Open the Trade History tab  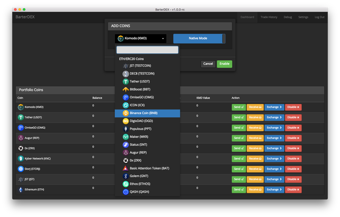coord(269,17)
